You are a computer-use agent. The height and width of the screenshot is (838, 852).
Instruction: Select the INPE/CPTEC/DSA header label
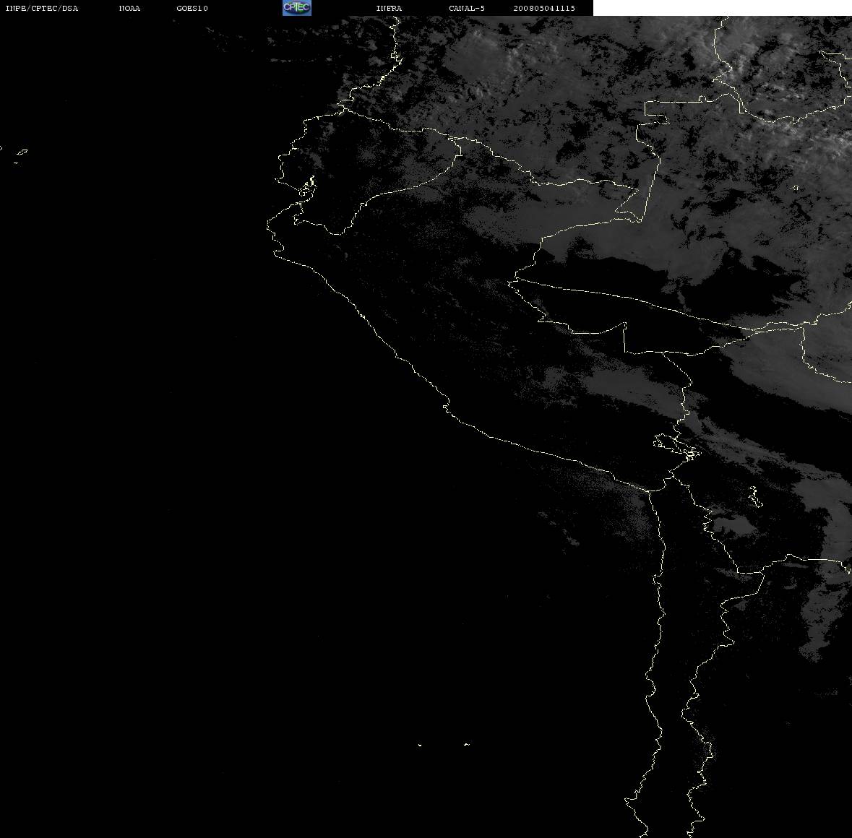point(42,8)
